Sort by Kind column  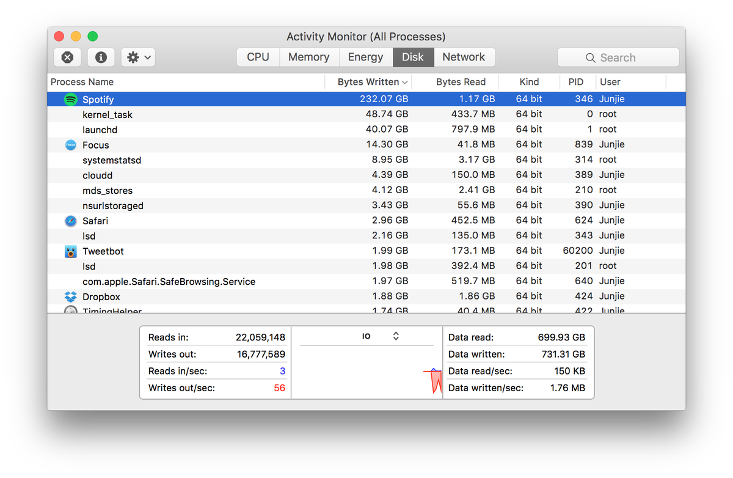coord(529,82)
